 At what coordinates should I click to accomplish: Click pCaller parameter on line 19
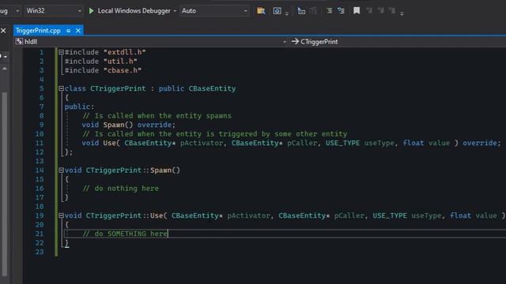(x=349, y=215)
